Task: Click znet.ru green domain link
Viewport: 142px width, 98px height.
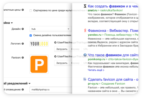Action: tap(92, 10)
